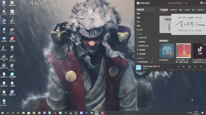
Task: Open 游戏2022 folder on desktop
Action: click(x=4, y=48)
